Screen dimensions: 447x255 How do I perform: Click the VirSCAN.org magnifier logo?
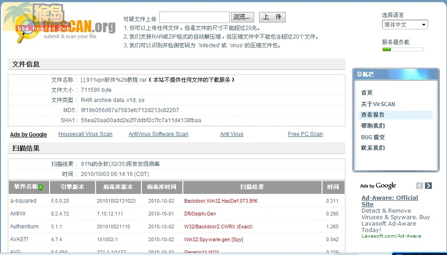[x=66, y=27]
